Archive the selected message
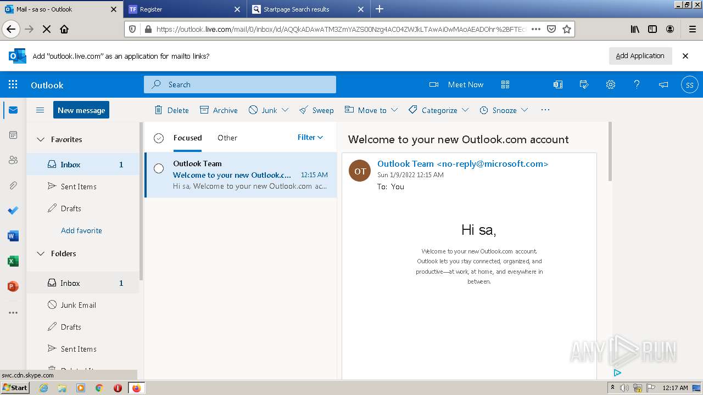This screenshot has width=703, height=395. [x=219, y=110]
